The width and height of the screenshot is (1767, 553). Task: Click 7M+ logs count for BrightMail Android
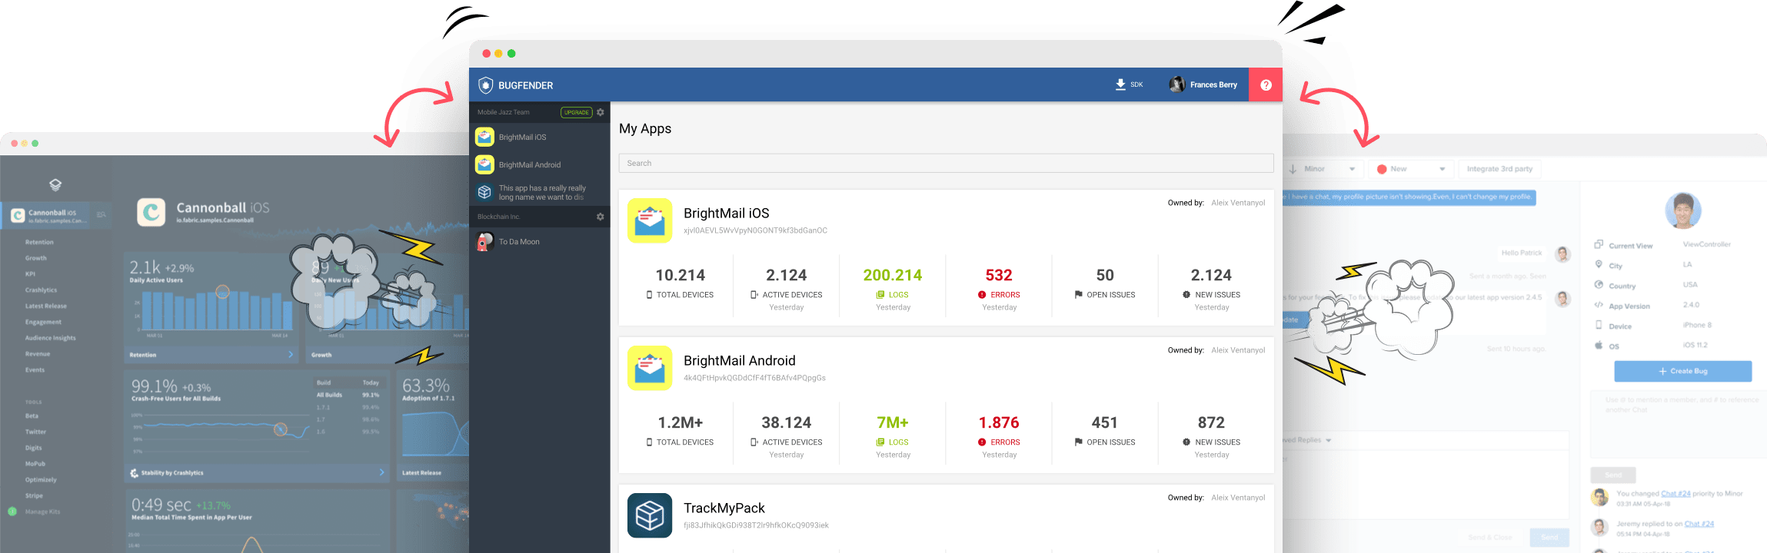tap(893, 422)
